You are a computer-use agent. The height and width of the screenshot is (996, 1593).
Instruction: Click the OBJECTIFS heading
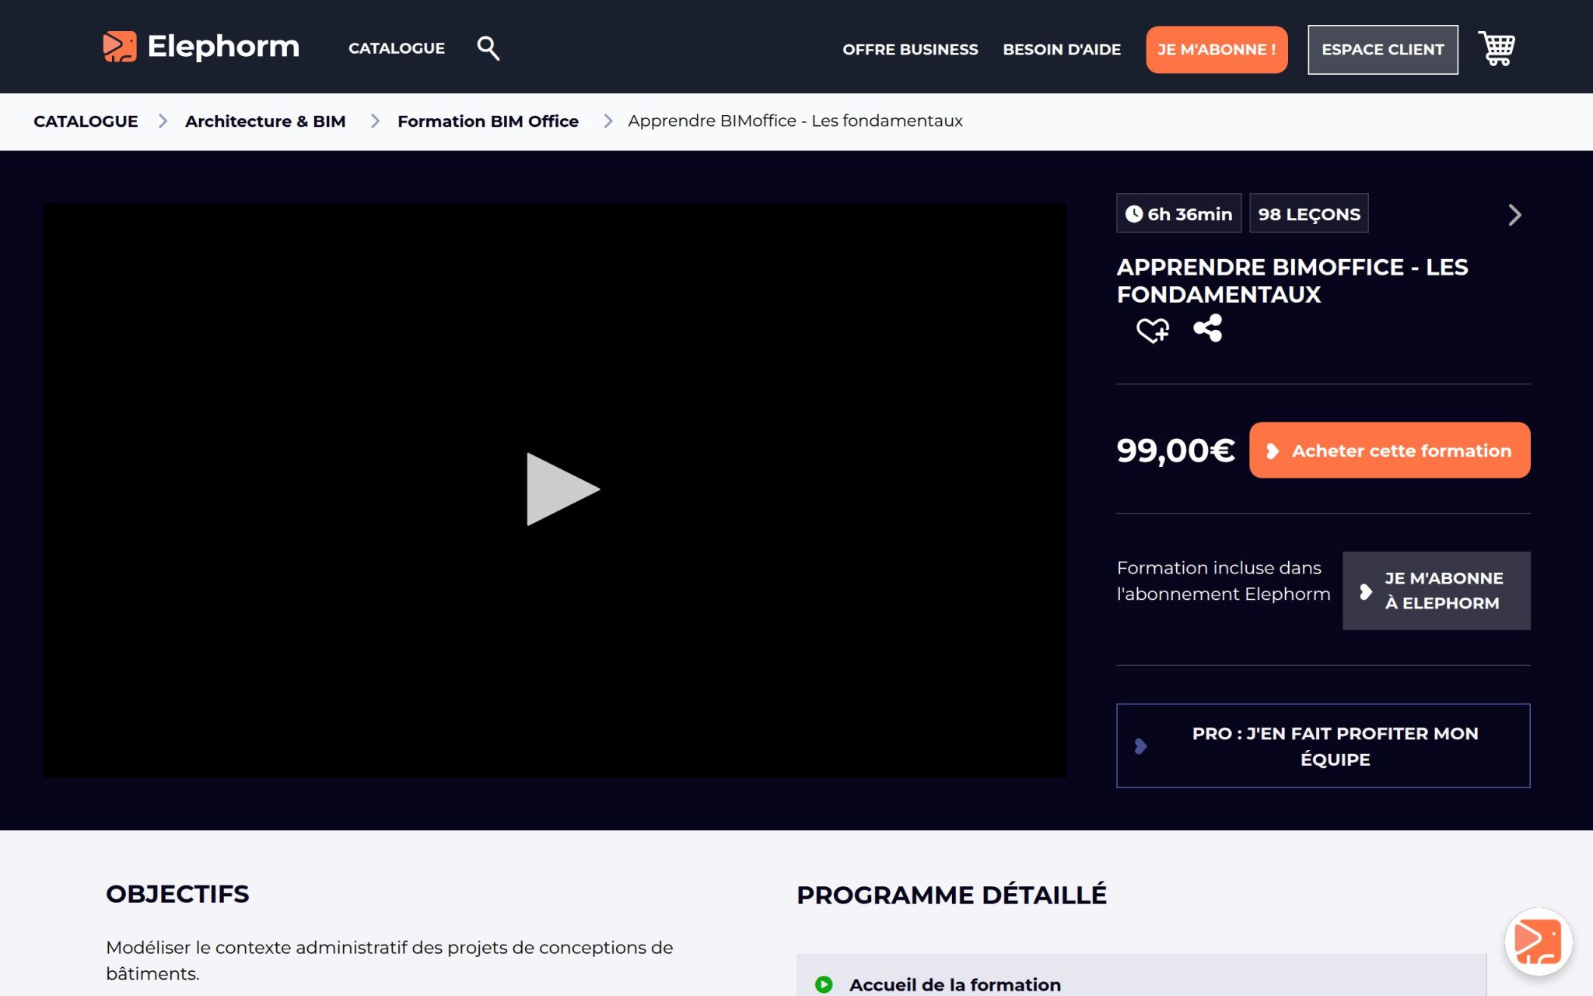[177, 894]
